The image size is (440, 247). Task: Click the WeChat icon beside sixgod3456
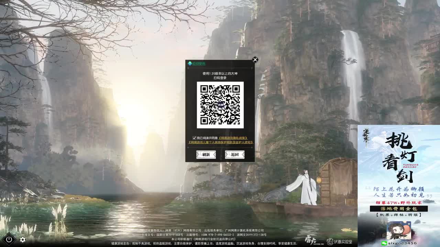pyautogui.click(x=384, y=243)
